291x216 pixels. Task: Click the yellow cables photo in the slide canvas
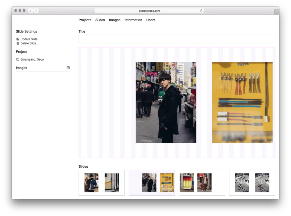tap(242, 102)
